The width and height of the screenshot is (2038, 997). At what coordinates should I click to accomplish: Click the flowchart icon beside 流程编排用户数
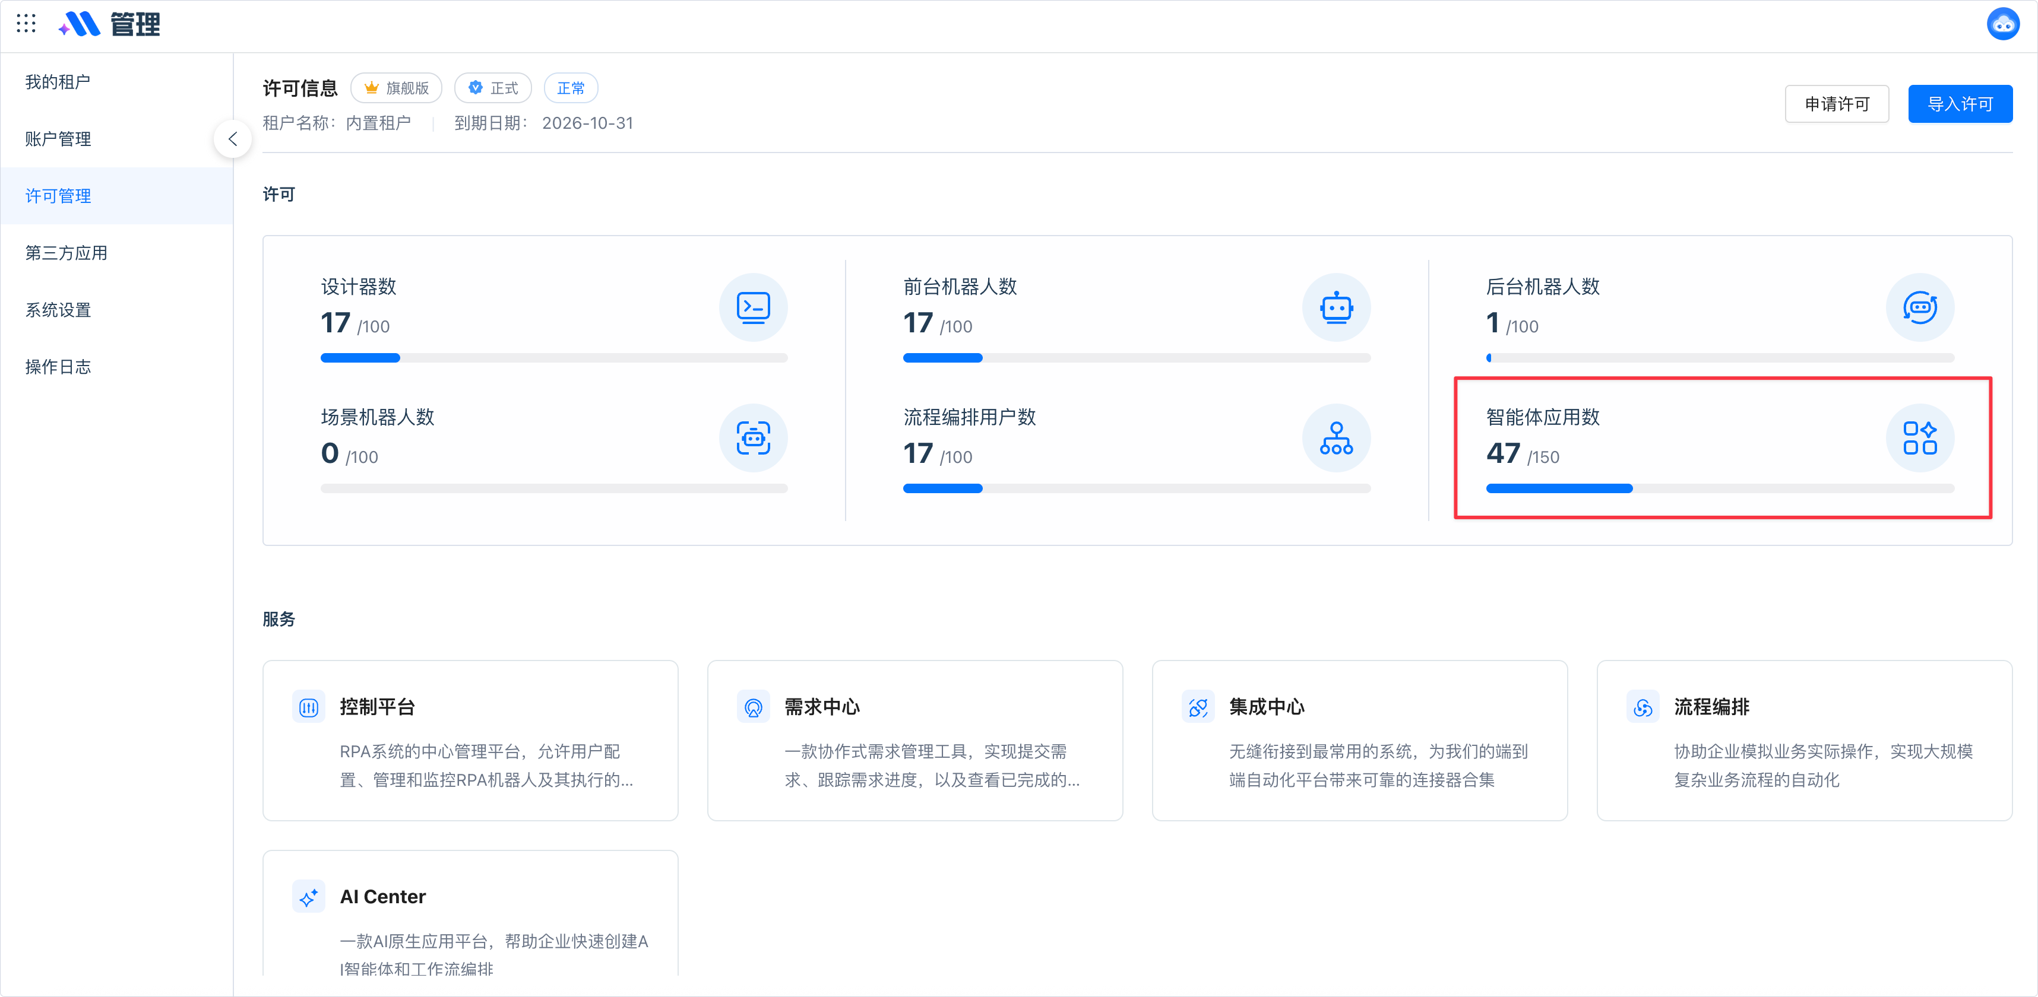(1336, 438)
